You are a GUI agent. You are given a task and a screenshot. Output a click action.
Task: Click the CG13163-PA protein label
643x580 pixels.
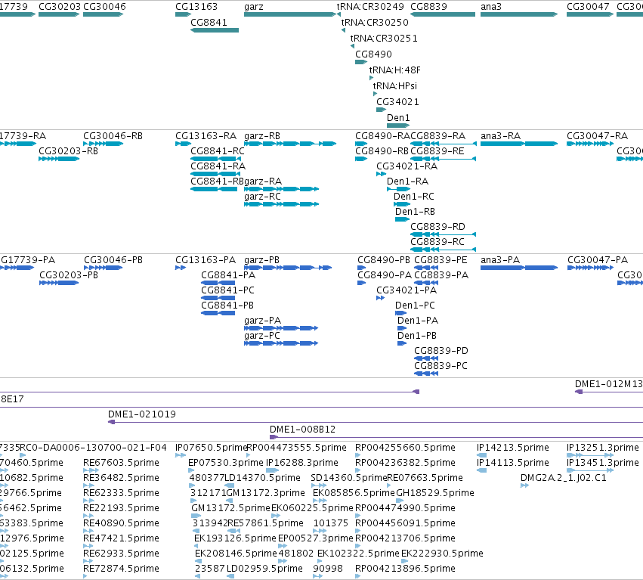tap(206, 260)
